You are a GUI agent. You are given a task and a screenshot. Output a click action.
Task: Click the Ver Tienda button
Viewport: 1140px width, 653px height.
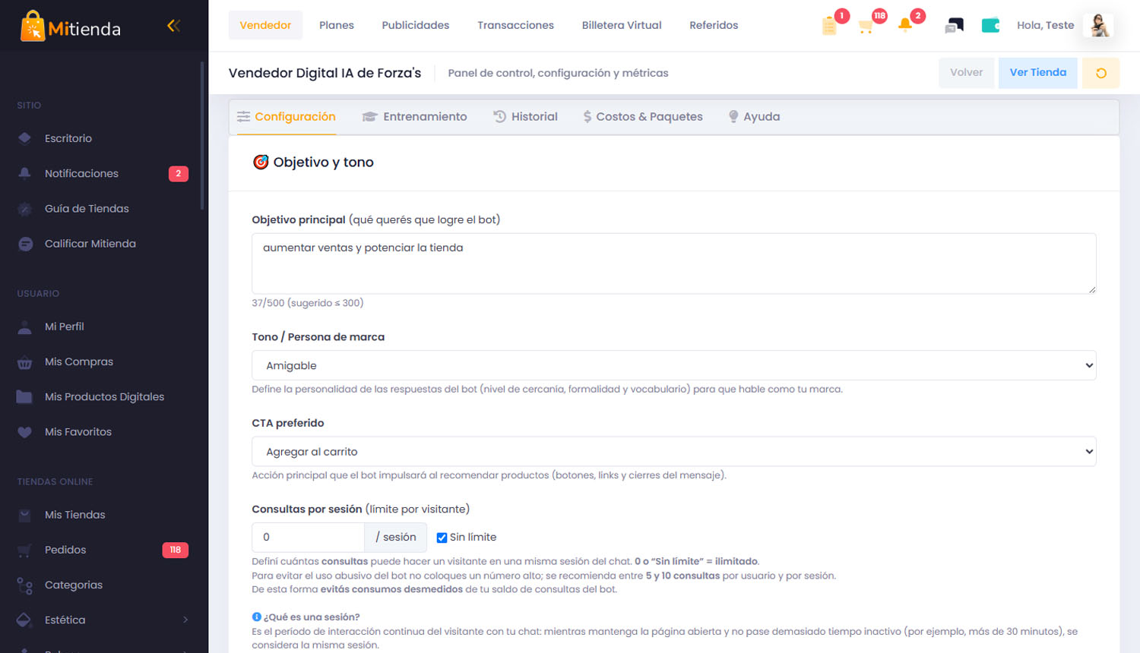(x=1037, y=73)
